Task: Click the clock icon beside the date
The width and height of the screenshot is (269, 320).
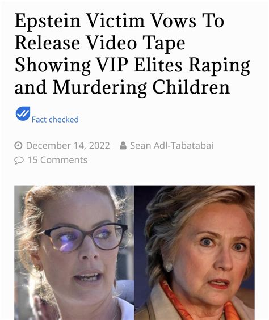Action: point(18,145)
